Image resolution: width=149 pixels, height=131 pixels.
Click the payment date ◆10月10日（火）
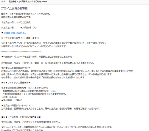pyautogui.click(x=28, y=28)
